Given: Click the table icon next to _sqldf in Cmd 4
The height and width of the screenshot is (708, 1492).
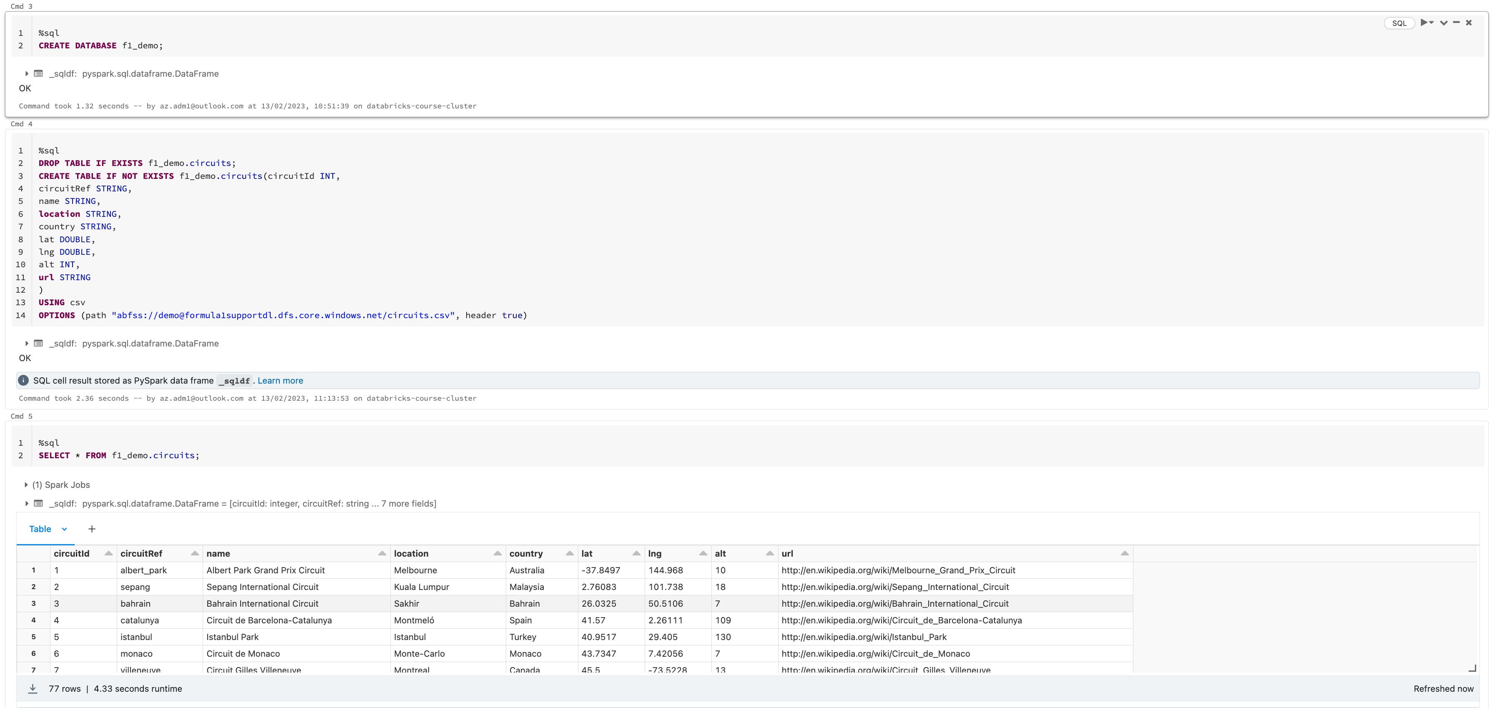Looking at the screenshot, I should [38, 344].
